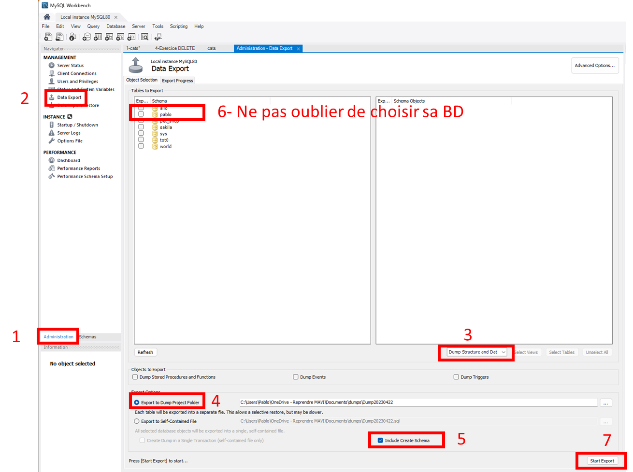Click the sakila schema database icon

click(x=155, y=127)
